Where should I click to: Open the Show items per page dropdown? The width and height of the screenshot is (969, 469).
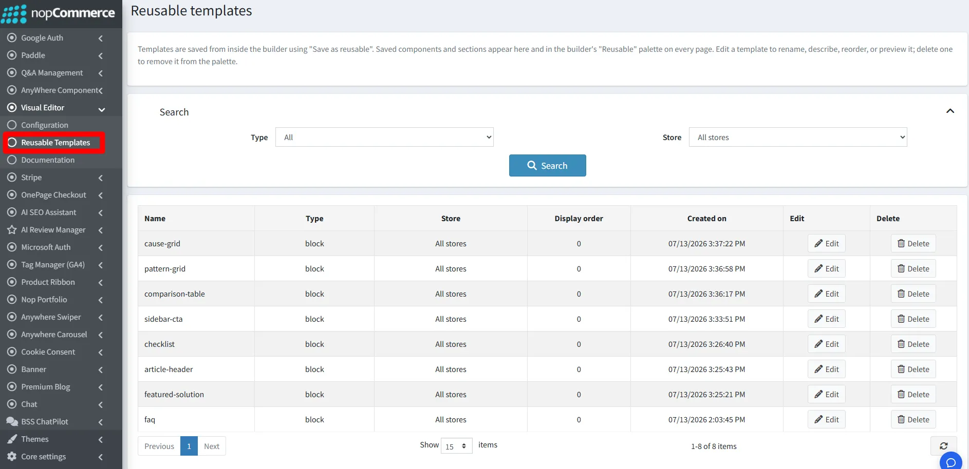click(x=456, y=446)
